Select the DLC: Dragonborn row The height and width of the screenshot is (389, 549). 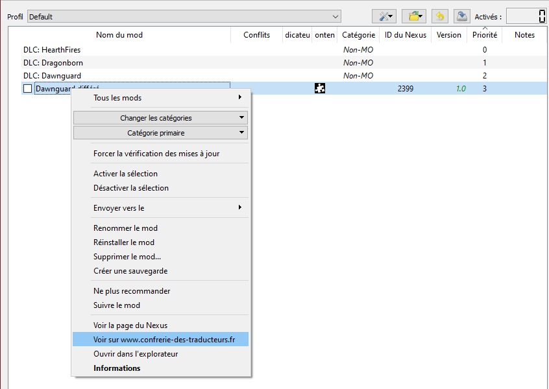[x=53, y=63]
